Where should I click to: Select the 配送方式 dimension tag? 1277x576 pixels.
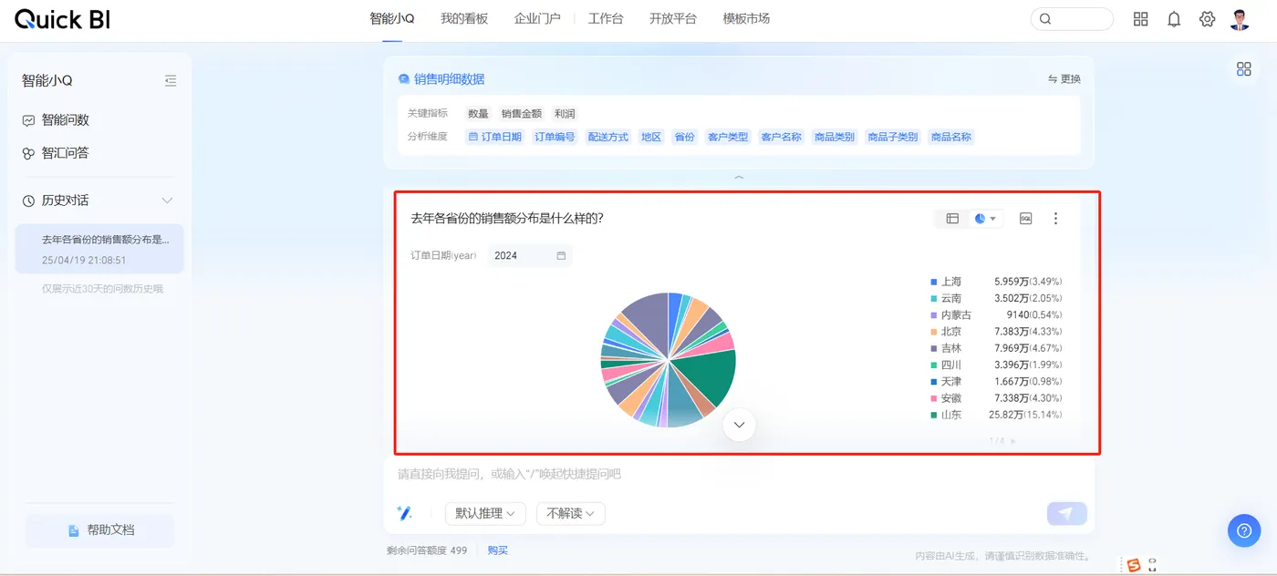pyautogui.click(x=608, y=137)
